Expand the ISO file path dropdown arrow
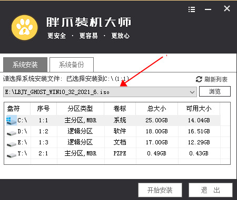 coord(192,92)
